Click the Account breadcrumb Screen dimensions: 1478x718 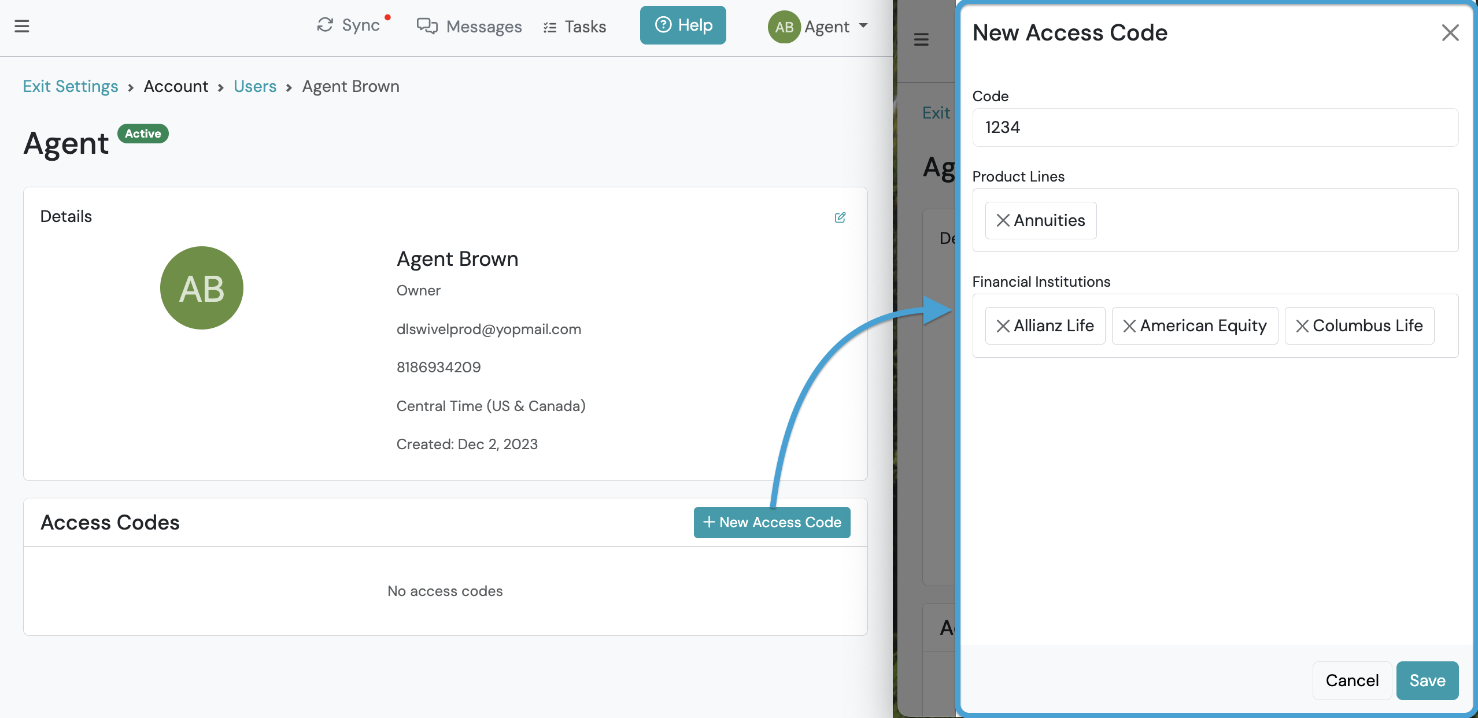tap(176, 86)
